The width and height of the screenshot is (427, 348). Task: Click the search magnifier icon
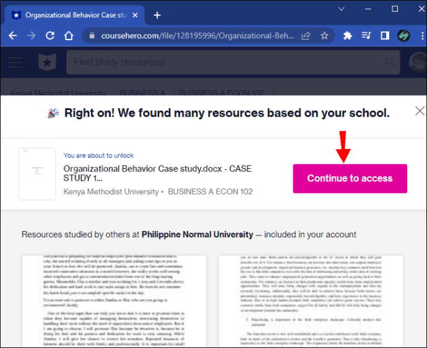[390, 62]
